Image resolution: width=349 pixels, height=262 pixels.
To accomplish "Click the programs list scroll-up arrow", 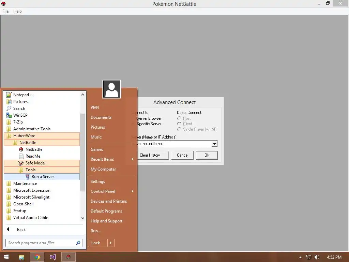I will [x=82, y=94].
